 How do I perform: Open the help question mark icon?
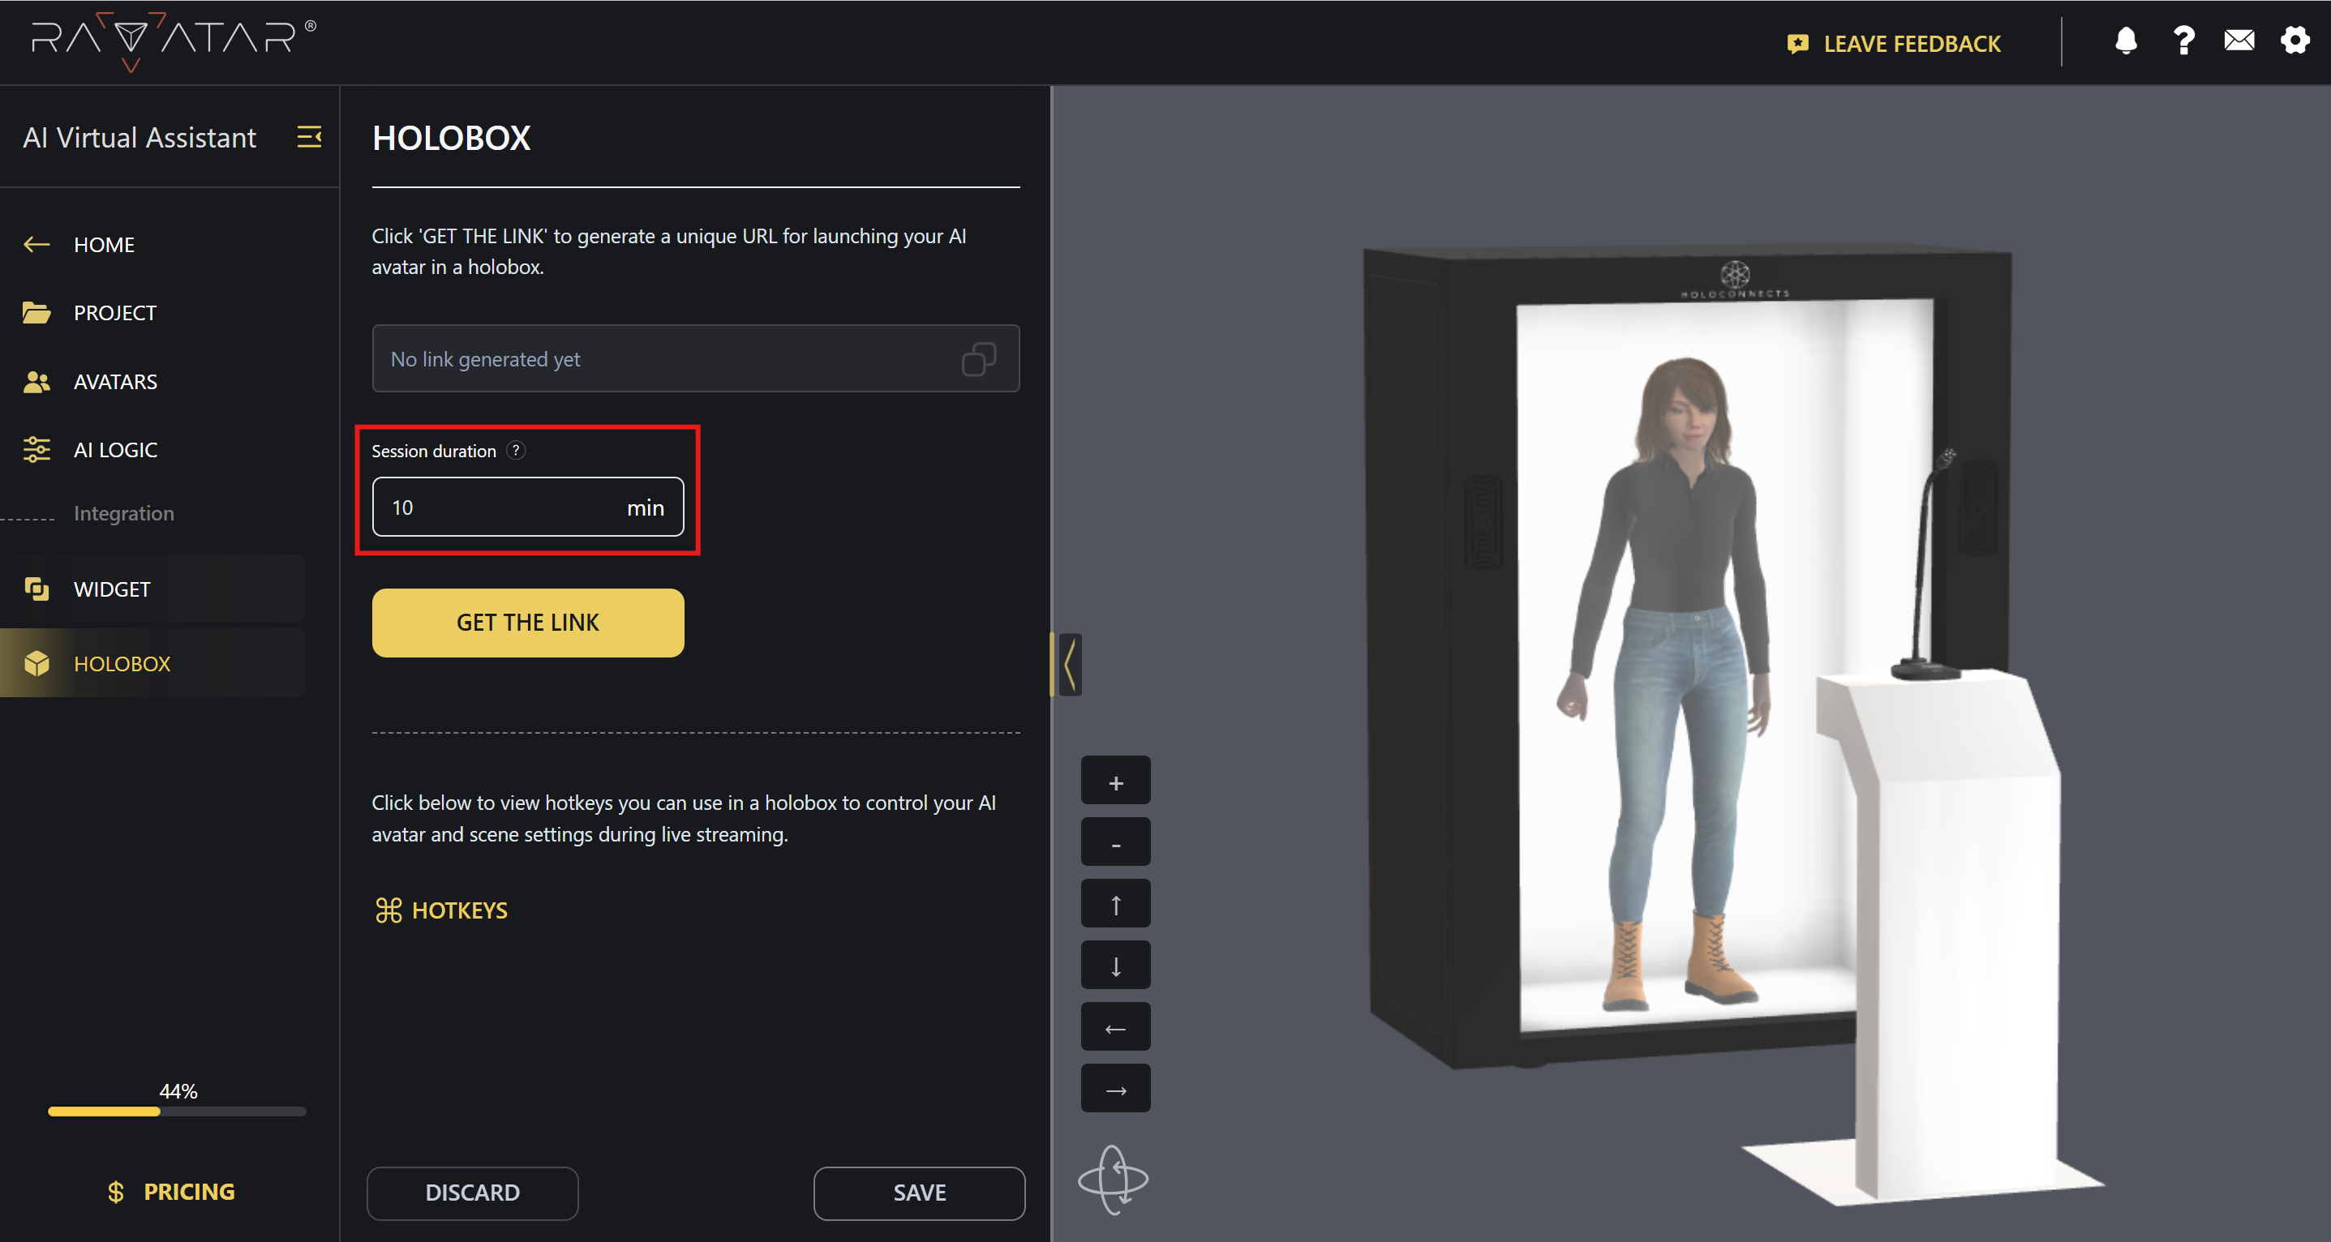tap(2183, 41)
